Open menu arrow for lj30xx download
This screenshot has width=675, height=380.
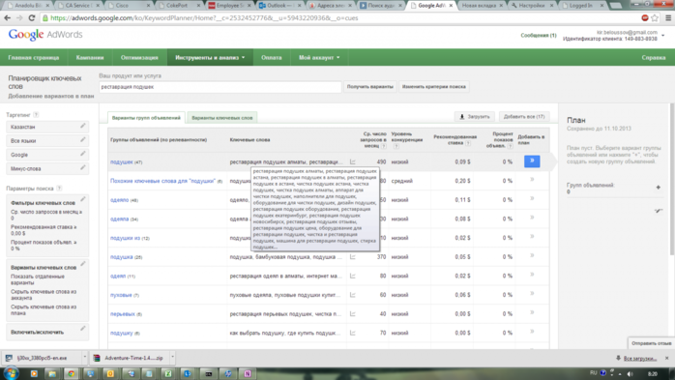[x=84, y=357]
